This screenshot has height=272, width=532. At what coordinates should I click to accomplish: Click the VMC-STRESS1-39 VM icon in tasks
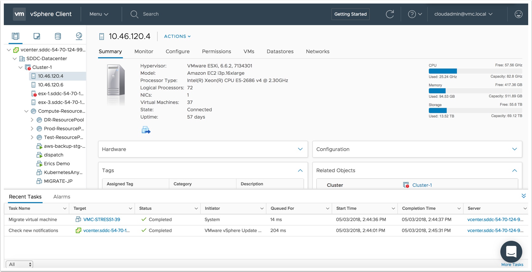point(78,219)
